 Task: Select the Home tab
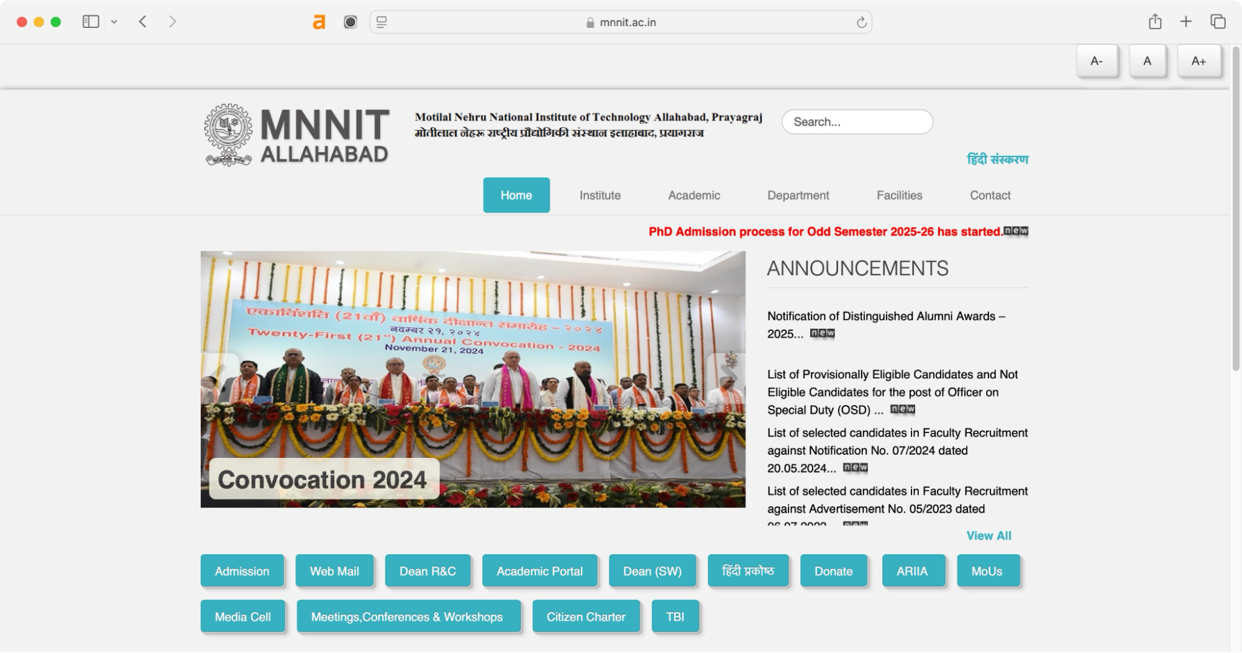point(516,195)
